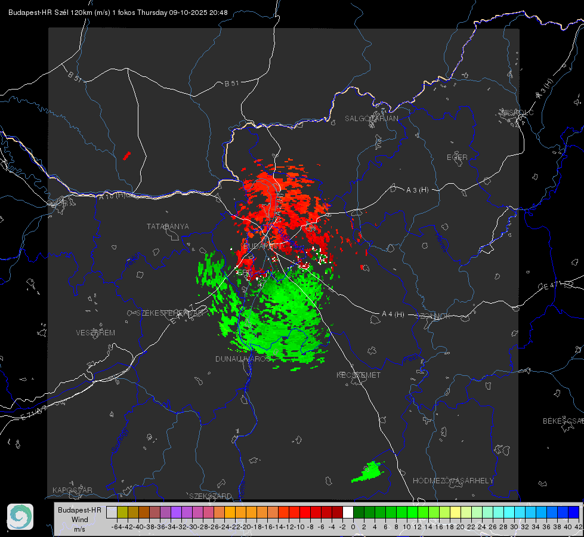The image size is (584, 537).
Task: Pick the white zero-velocity swatch in the legend
Action: pyautogui.click(x=348, y=512)
